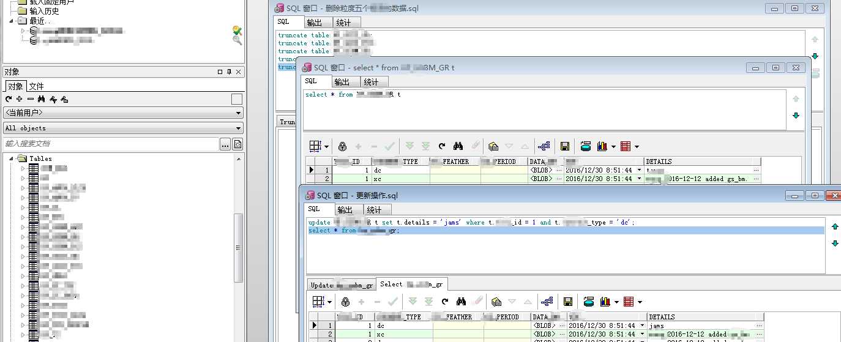Switch to the 输出 tab in the 更新操作.sql window
Screen dimensions: 841x342
(346, 210)
